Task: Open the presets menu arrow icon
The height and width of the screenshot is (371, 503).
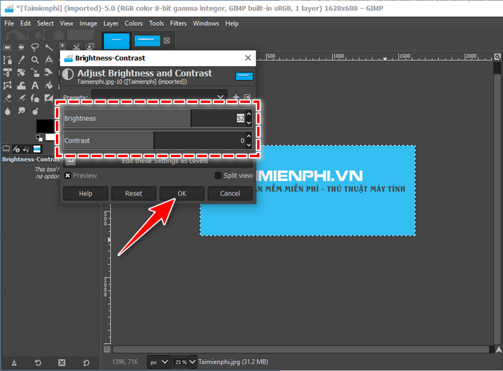Action: tap(248, 97)
